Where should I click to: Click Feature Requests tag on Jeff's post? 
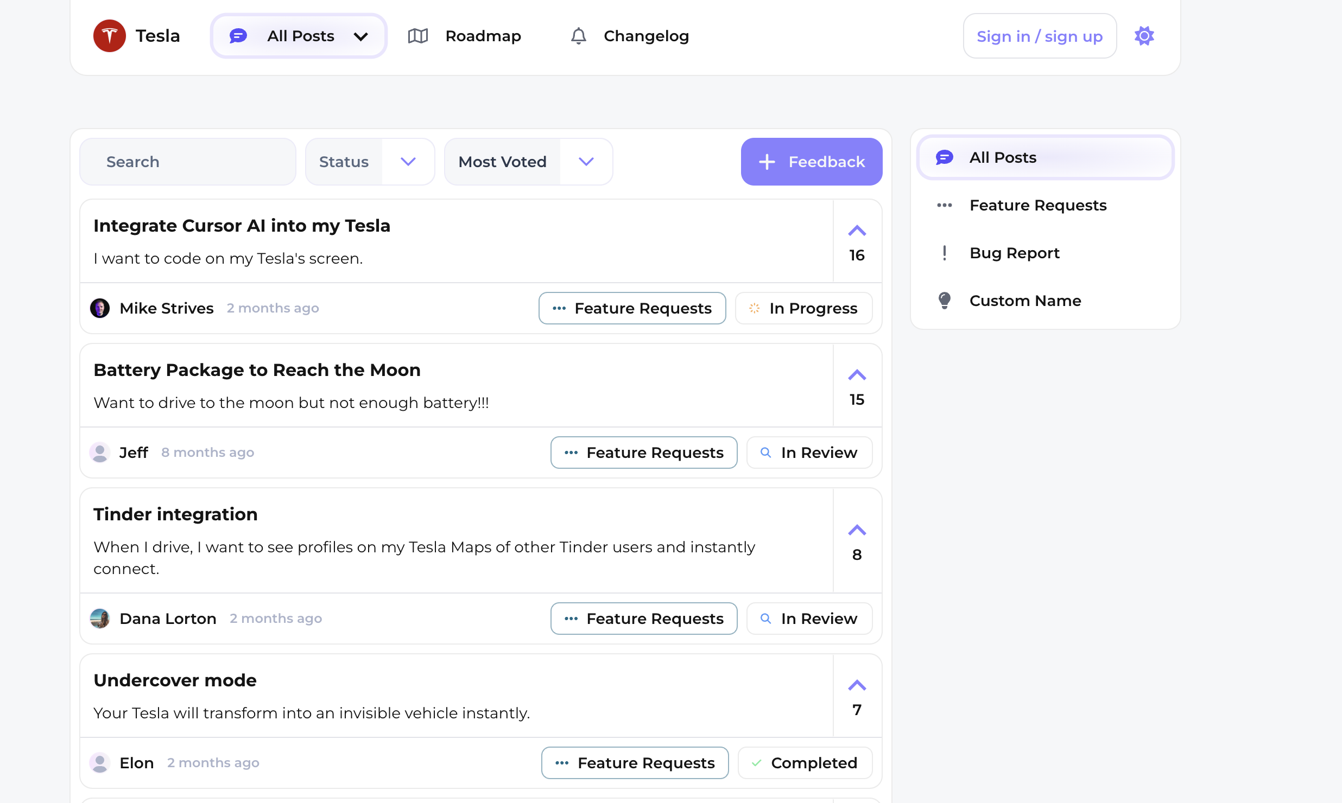point(644,453)
